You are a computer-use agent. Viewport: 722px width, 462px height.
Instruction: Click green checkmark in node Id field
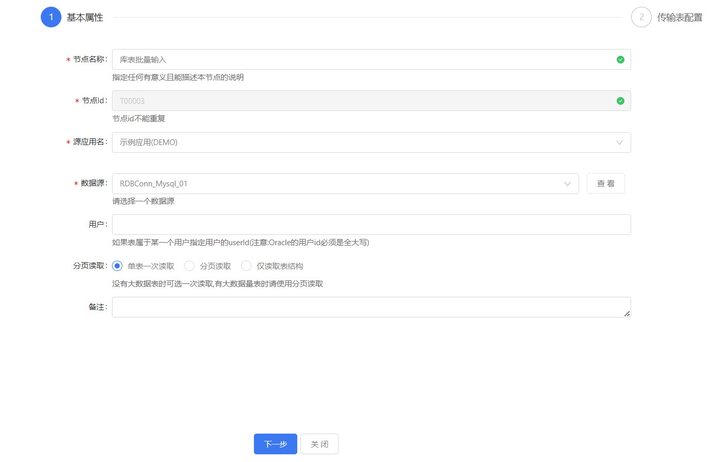point(620,101)
